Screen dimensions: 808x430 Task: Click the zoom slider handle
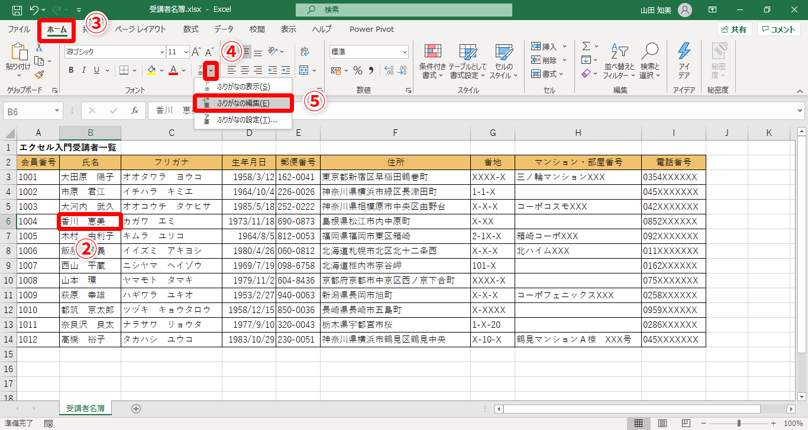pyautogui.click(x=739, y=424)
